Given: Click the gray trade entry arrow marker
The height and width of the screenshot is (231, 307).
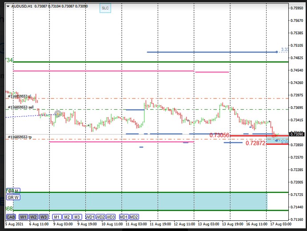Looking at the screenshot, I should pos(58,113).
